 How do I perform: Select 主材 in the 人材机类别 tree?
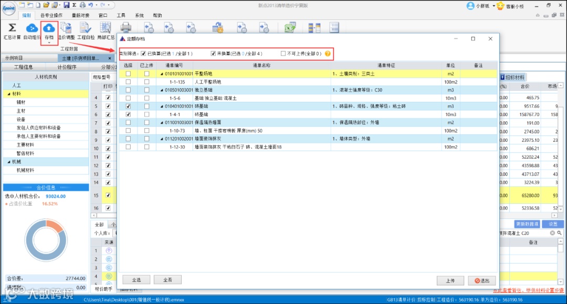point(21,111)
